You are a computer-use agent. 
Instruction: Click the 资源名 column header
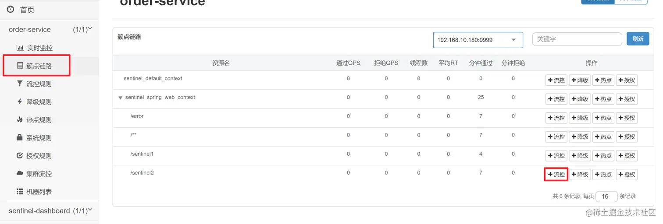click(x=221, y=63)
